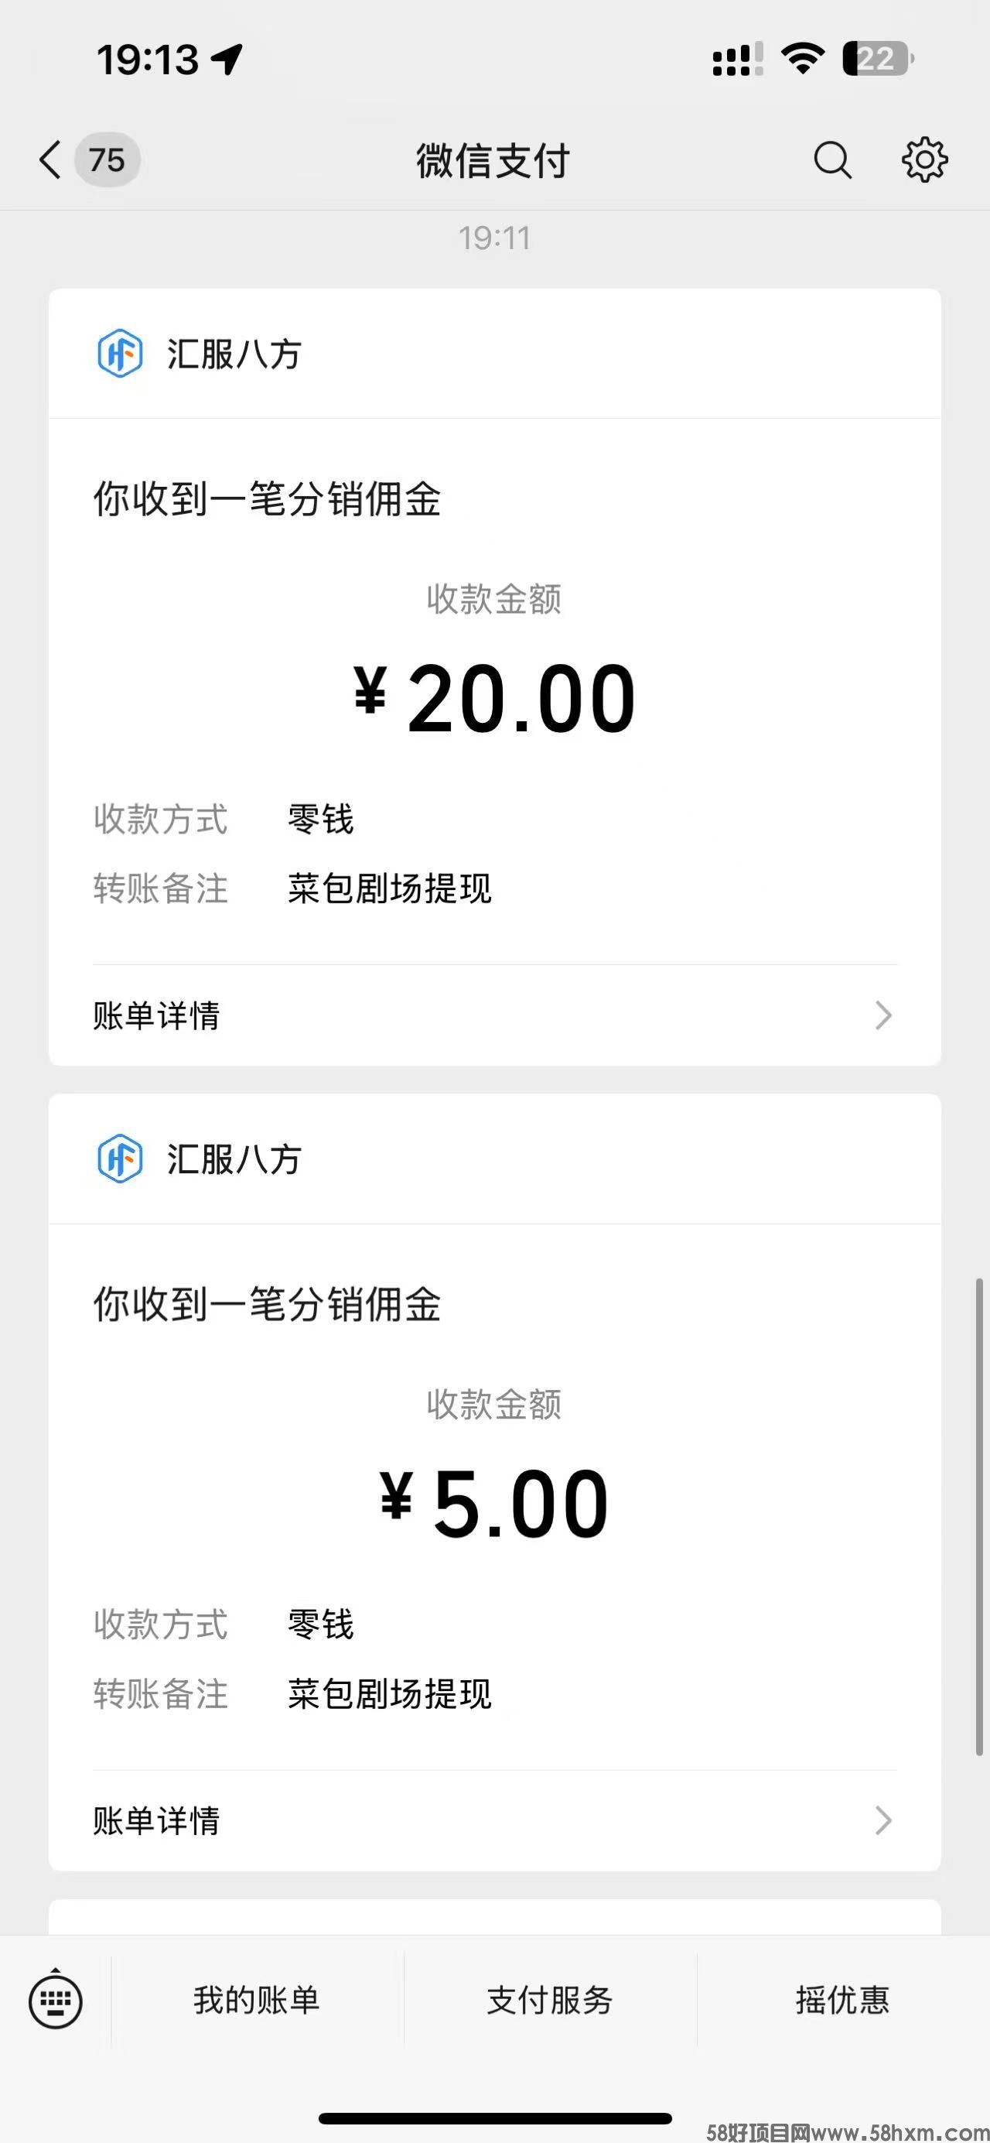Tap 汇服八方 logo in second card

121,1159
